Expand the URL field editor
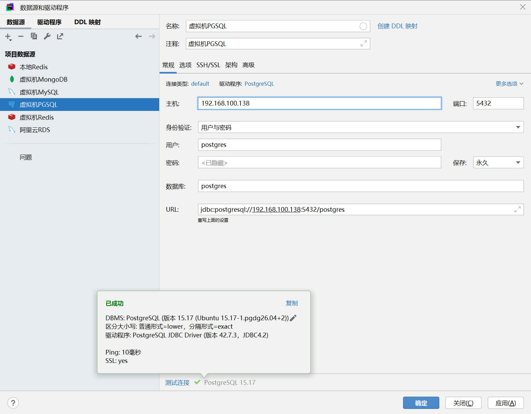This screenshot has width=531, height=414. (x=518, y=209)
